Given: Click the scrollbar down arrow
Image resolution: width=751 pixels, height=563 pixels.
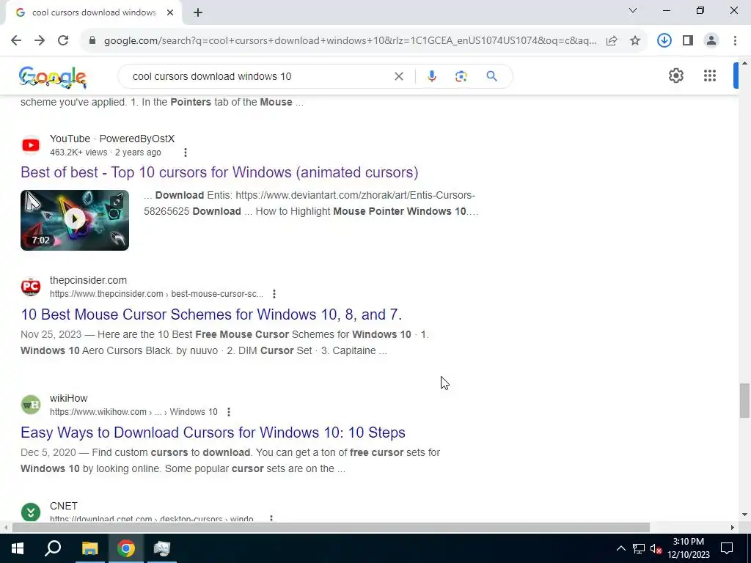Looking at the screenshot, I should (744, 515).
